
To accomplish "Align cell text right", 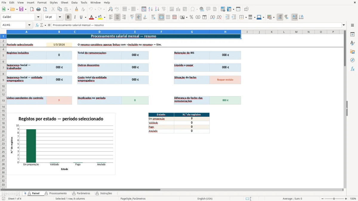I will (124, 17).
